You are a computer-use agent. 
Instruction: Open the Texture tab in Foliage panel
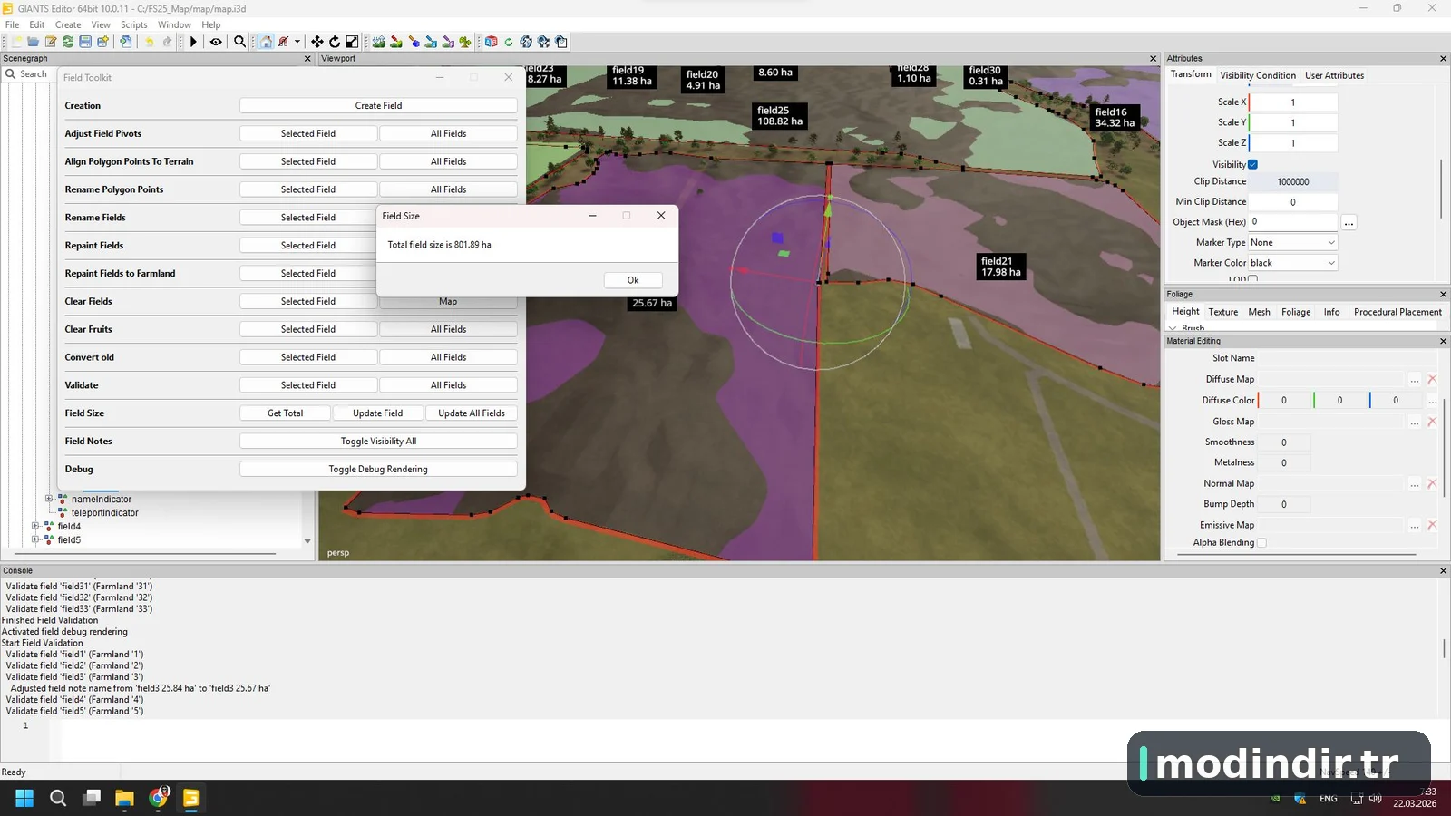click(x=1223, y=312)
